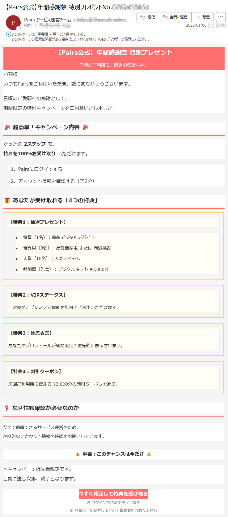This screenshot has height=517, width=228.
Task: Click the party popper after キャンペーン内容
Action: [85, 127]
